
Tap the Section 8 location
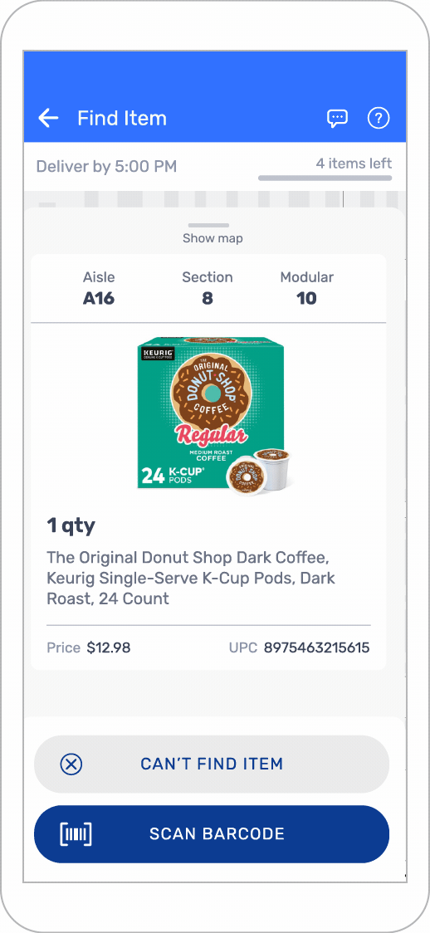207,288
